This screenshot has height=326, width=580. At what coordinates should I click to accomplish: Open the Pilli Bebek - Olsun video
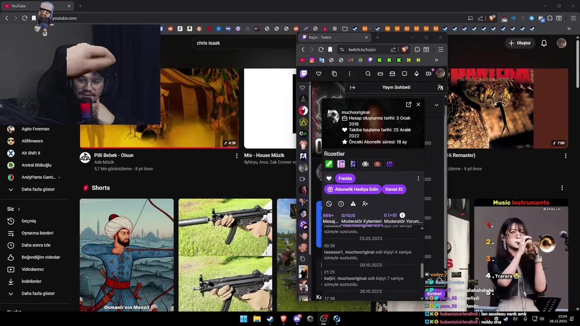tap(114, 155)
